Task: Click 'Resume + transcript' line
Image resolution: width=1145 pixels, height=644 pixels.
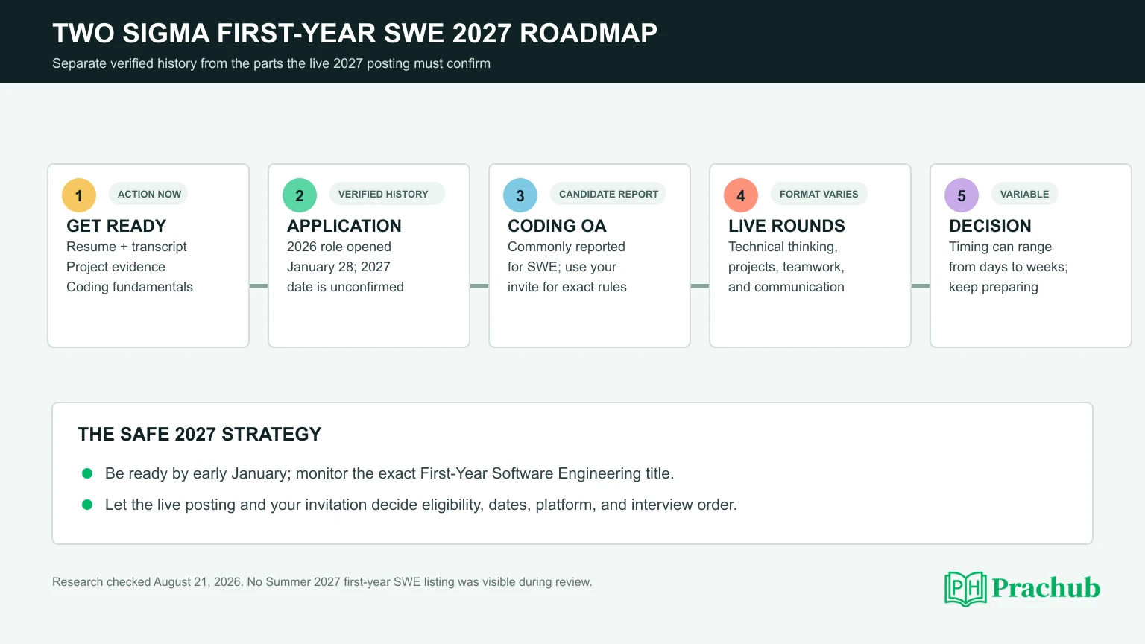Action: [x=127, y=247]
